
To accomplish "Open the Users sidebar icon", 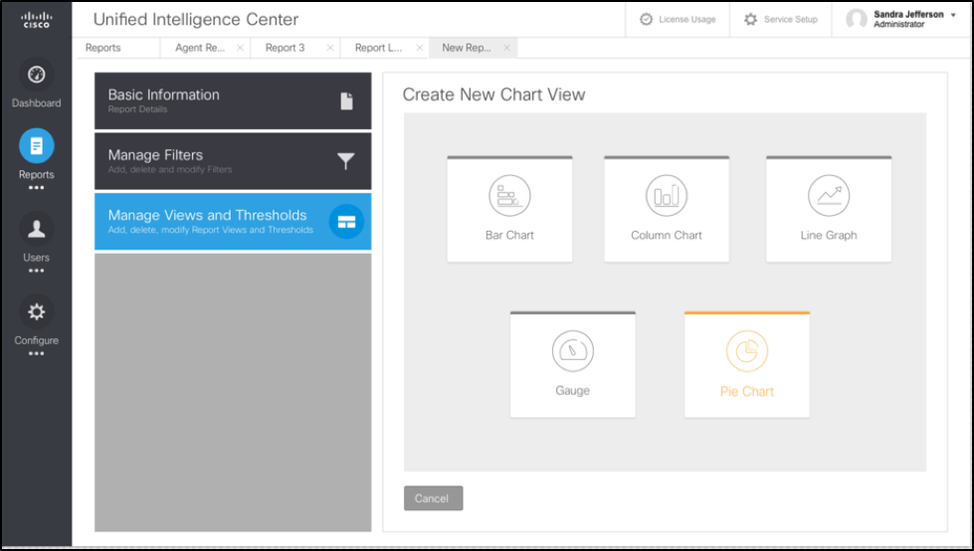I will 36,229.
